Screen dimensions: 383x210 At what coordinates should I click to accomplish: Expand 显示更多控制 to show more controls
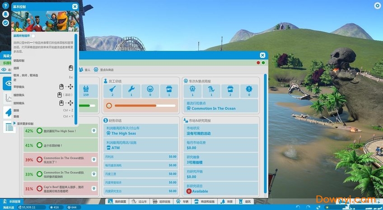23,124
